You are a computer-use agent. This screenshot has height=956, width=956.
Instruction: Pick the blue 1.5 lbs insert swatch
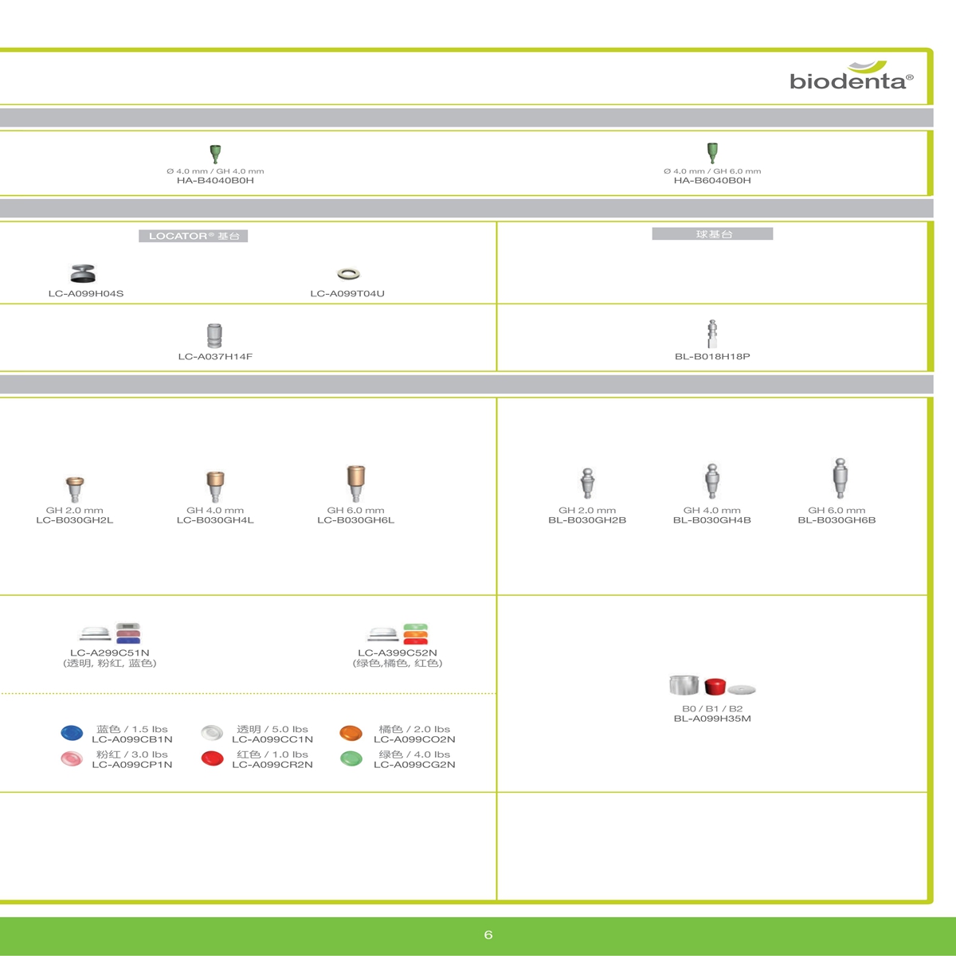72,733
